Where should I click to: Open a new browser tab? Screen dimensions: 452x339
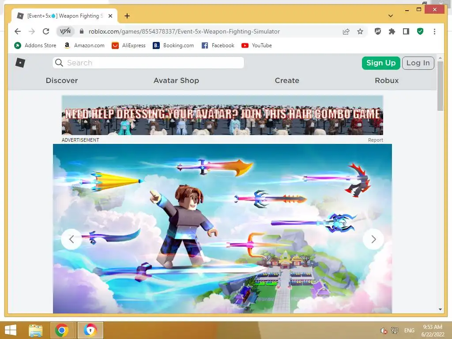click(127, 16)
